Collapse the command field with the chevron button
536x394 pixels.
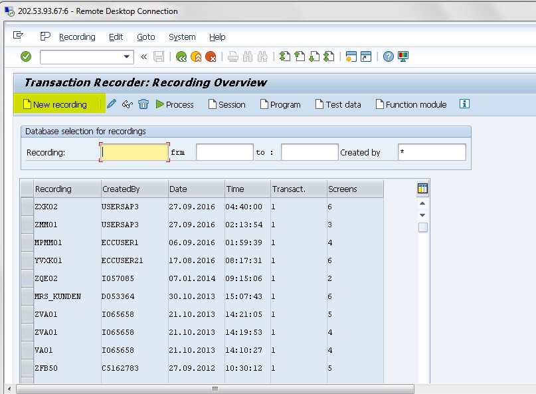(x=143, y=56)
